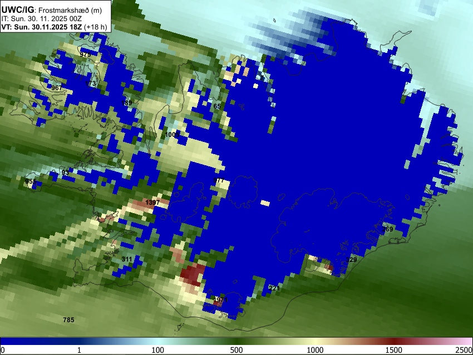This screenshot has height=355, width=473.
Task: Select the 'IT: Sun. 30. 11. 2025 00Z' line
Action: click(41, 19)
